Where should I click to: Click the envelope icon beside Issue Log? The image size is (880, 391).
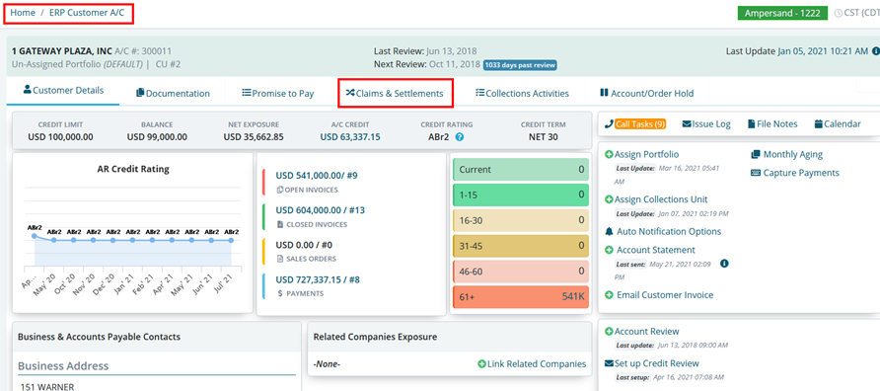[687, 124]
